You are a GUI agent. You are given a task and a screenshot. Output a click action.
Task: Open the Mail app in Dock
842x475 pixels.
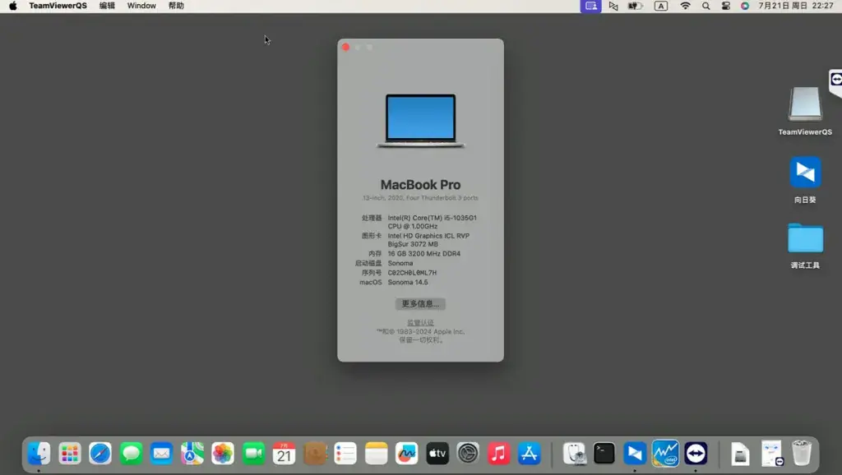tap(162, 454)
